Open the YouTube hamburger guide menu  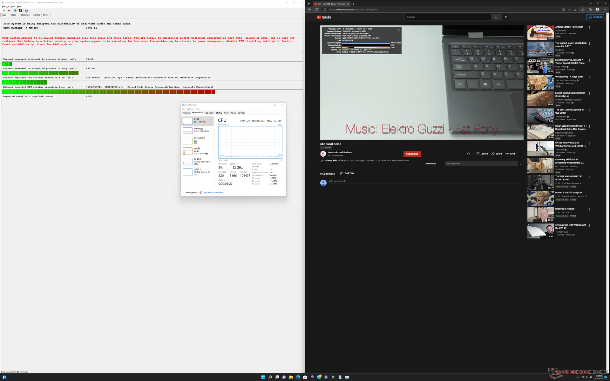(311, 17)
